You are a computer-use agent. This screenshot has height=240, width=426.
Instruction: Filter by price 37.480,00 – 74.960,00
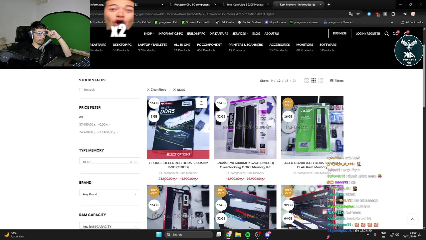pyautogui.click(x=98, y=132)
